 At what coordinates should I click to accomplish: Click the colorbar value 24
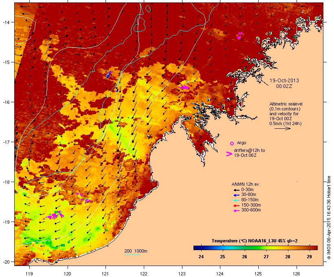201,257
